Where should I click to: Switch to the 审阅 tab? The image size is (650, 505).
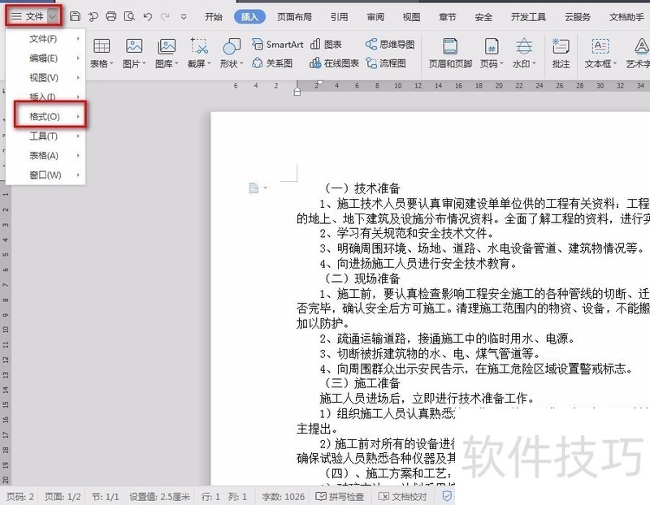coord(375,17)
